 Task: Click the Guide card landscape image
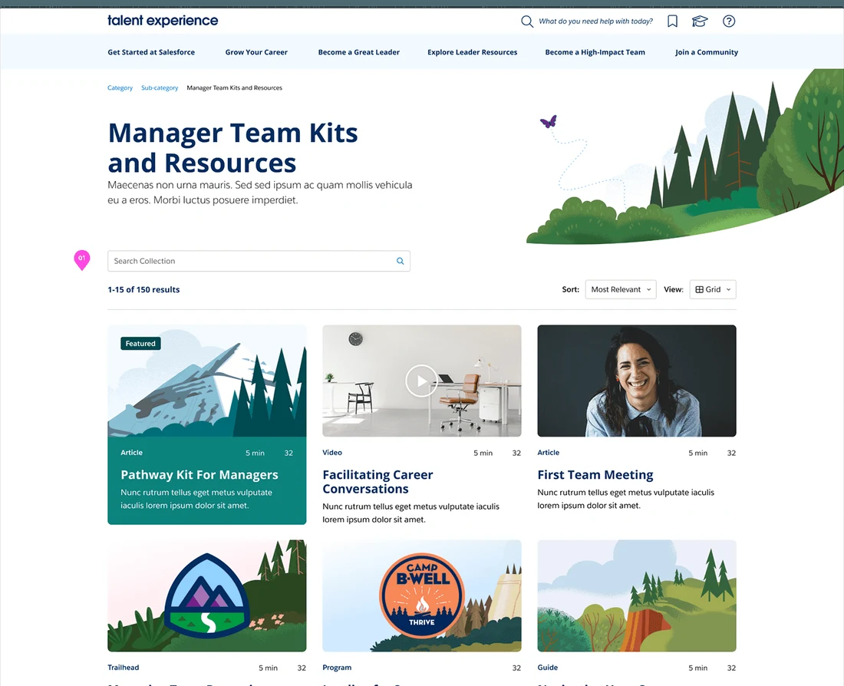tap(637, 595)
